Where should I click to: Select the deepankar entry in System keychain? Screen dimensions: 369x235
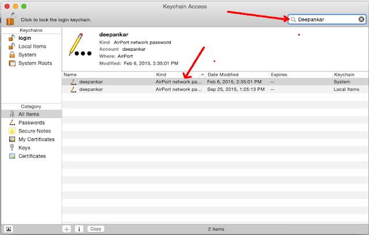pyautogui.click(x=215, y=82)
